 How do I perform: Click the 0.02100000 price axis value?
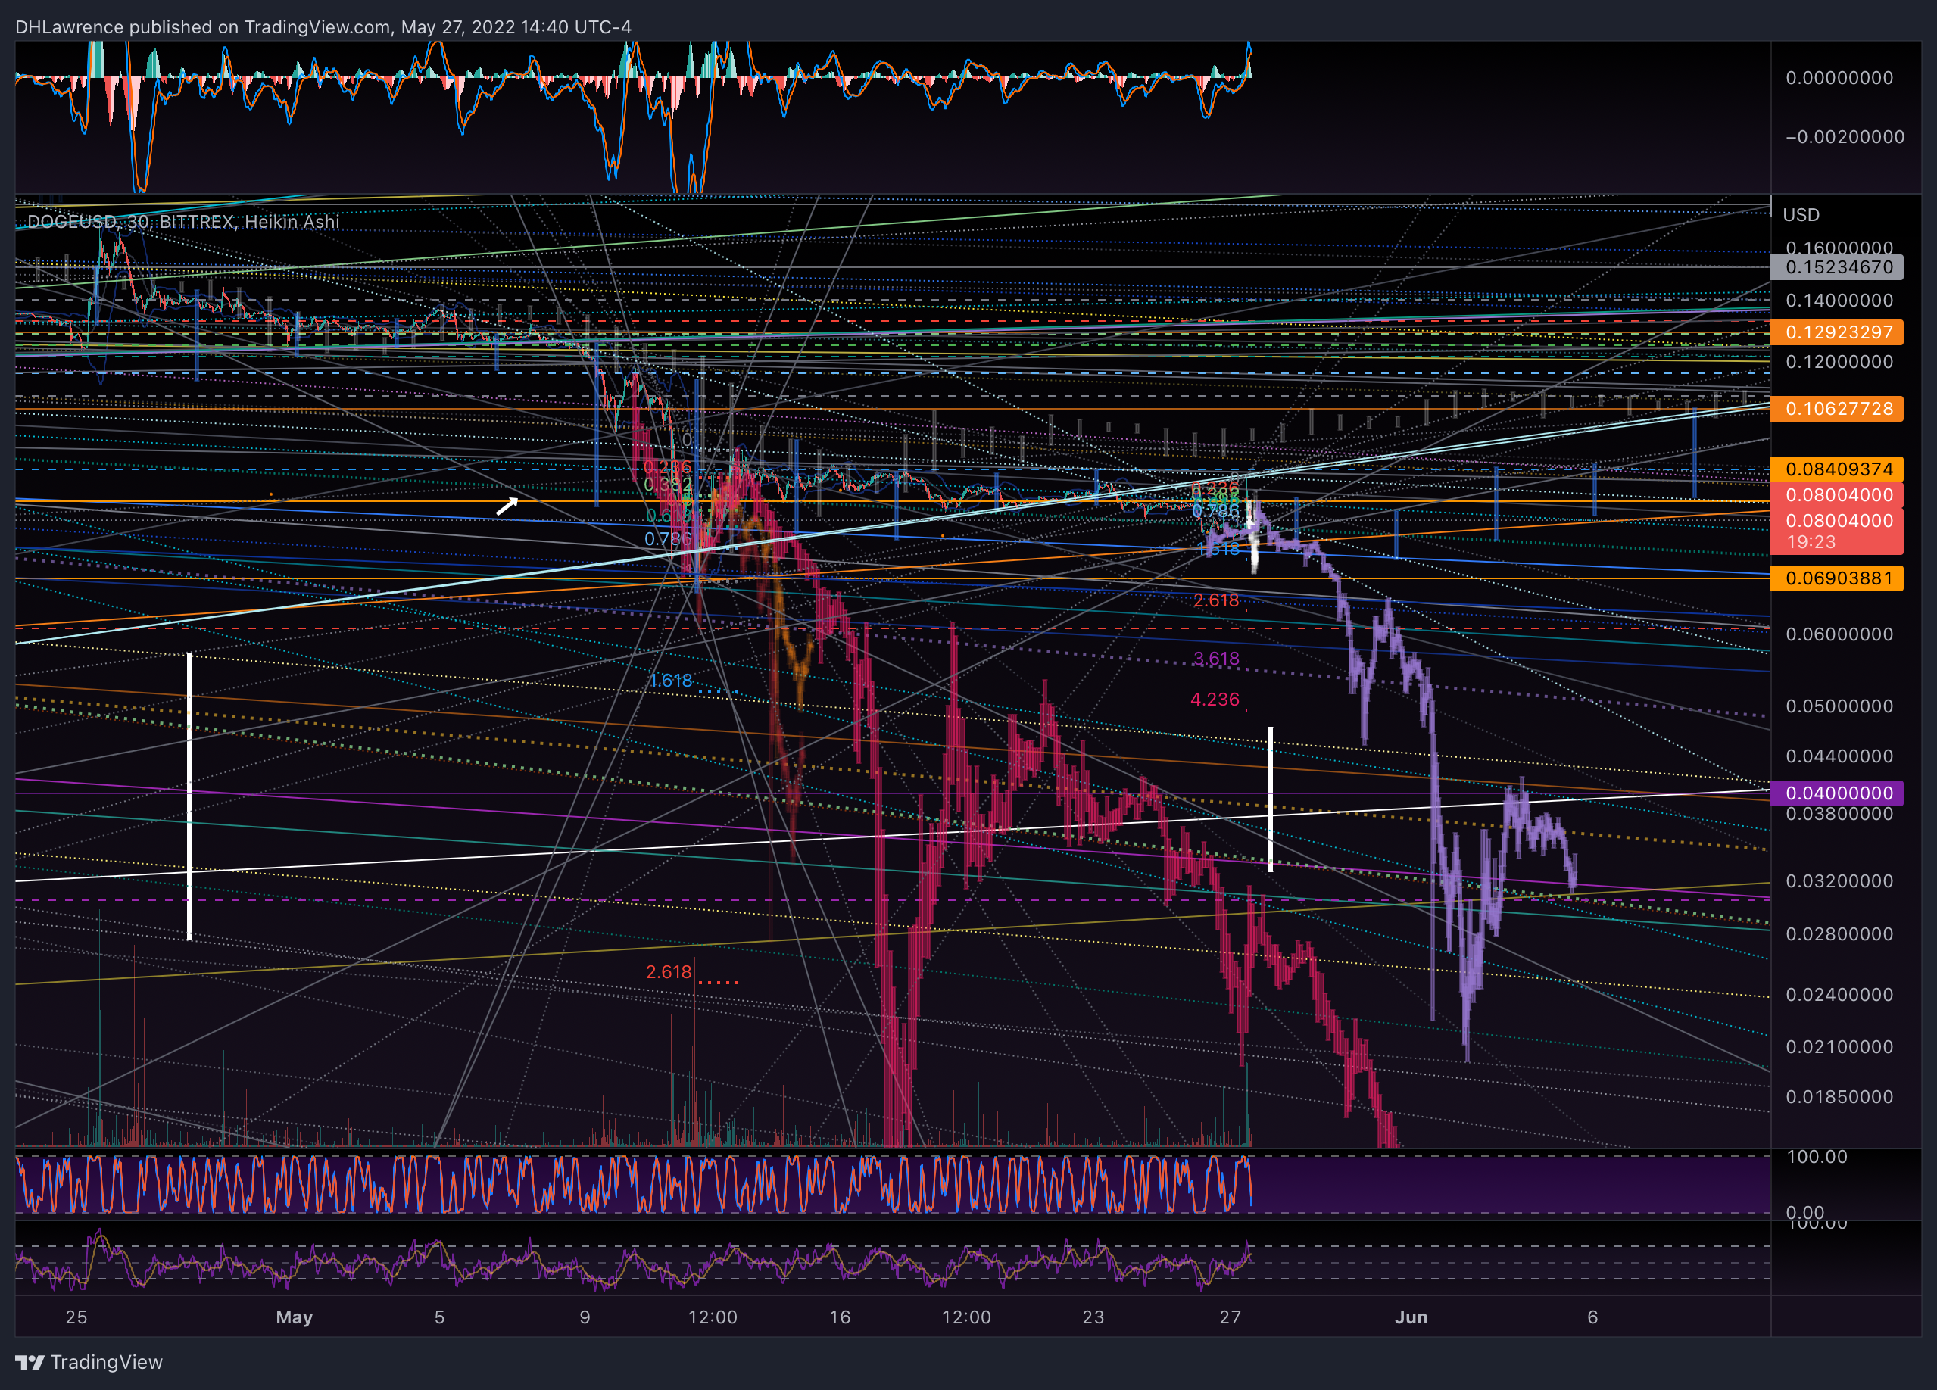(1839, 1047)
